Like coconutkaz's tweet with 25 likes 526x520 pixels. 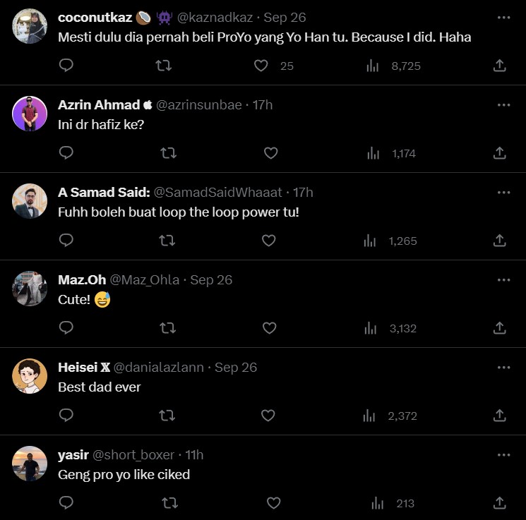click(x=261, y=66)
